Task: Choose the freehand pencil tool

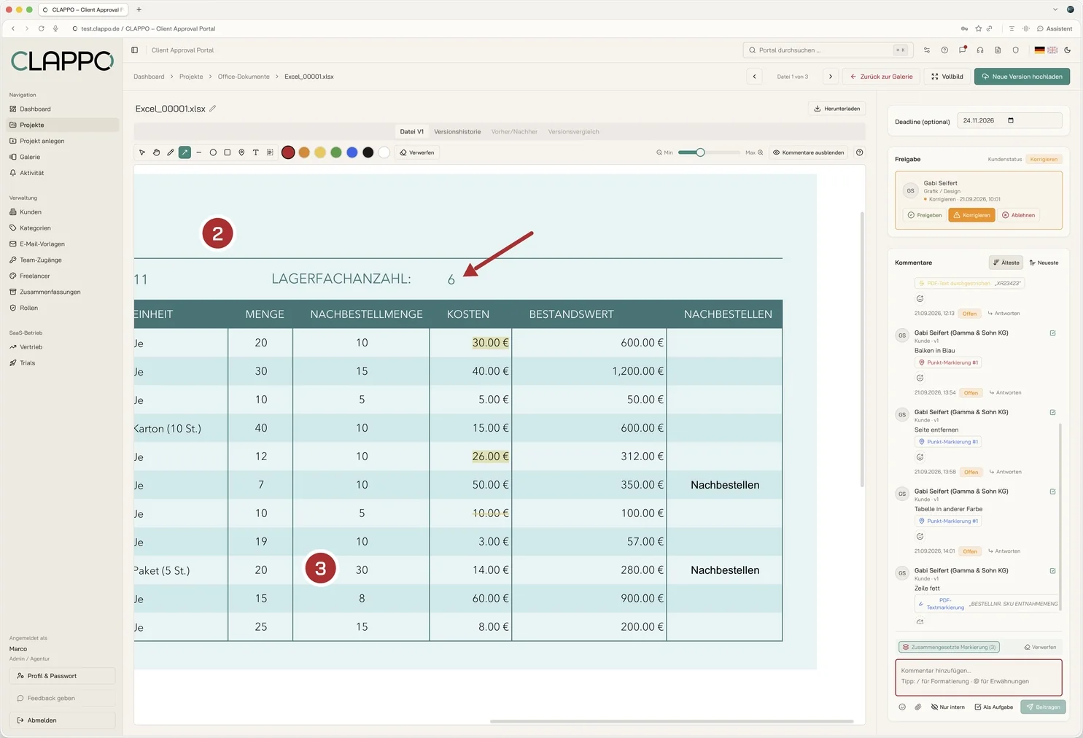Action: tap(171, 152)
